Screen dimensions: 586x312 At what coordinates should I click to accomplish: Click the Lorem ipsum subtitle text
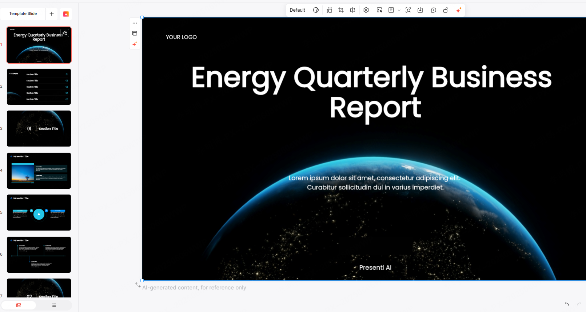375,183
